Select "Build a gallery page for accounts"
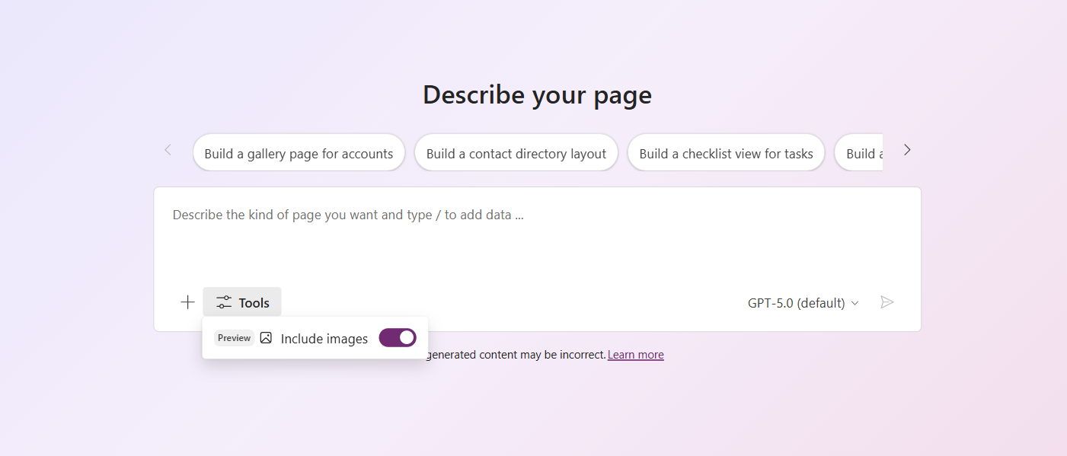Image resolution: width=1067 pixels, height=456 pixels. point(299,152)
